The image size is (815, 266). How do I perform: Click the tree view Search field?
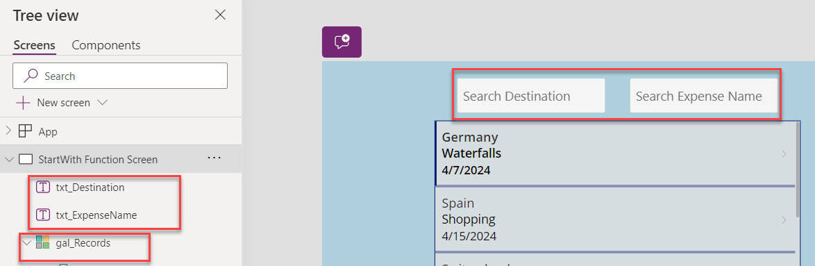(120, 76)
